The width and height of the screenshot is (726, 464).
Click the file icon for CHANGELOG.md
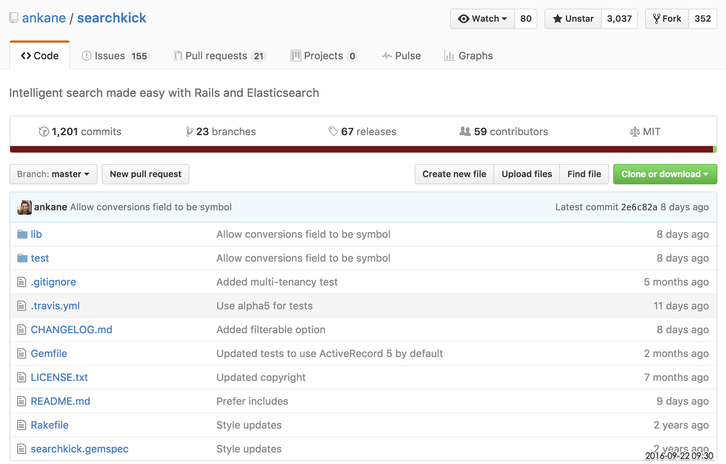22,329
